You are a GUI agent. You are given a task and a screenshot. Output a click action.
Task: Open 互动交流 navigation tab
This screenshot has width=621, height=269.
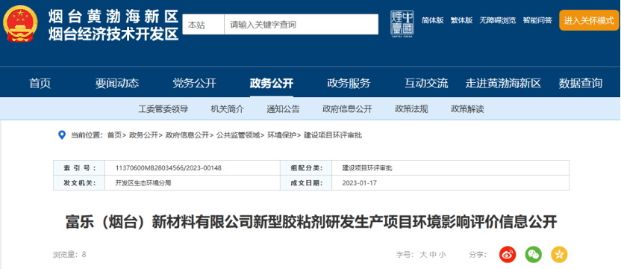pyautogui.click(x=426, y=84)
